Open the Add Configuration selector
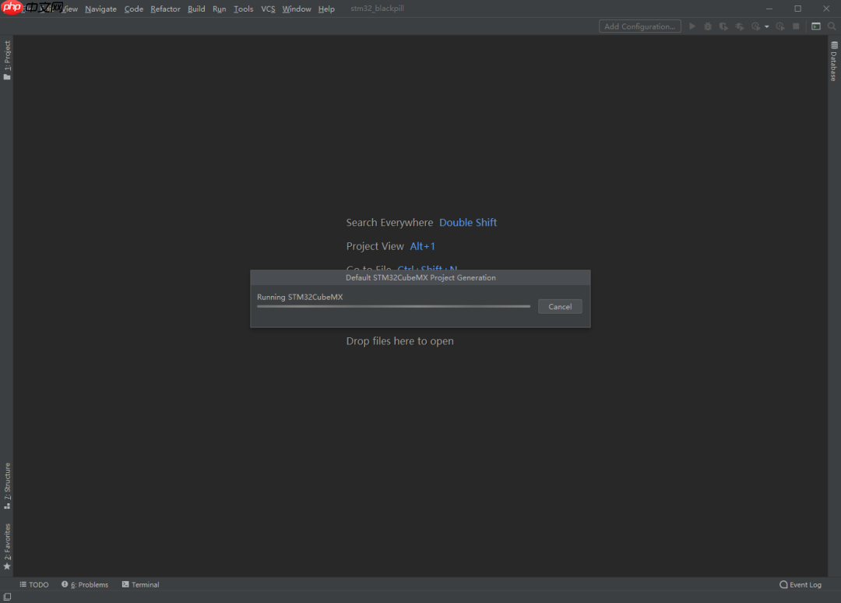 tap(639, 26)
